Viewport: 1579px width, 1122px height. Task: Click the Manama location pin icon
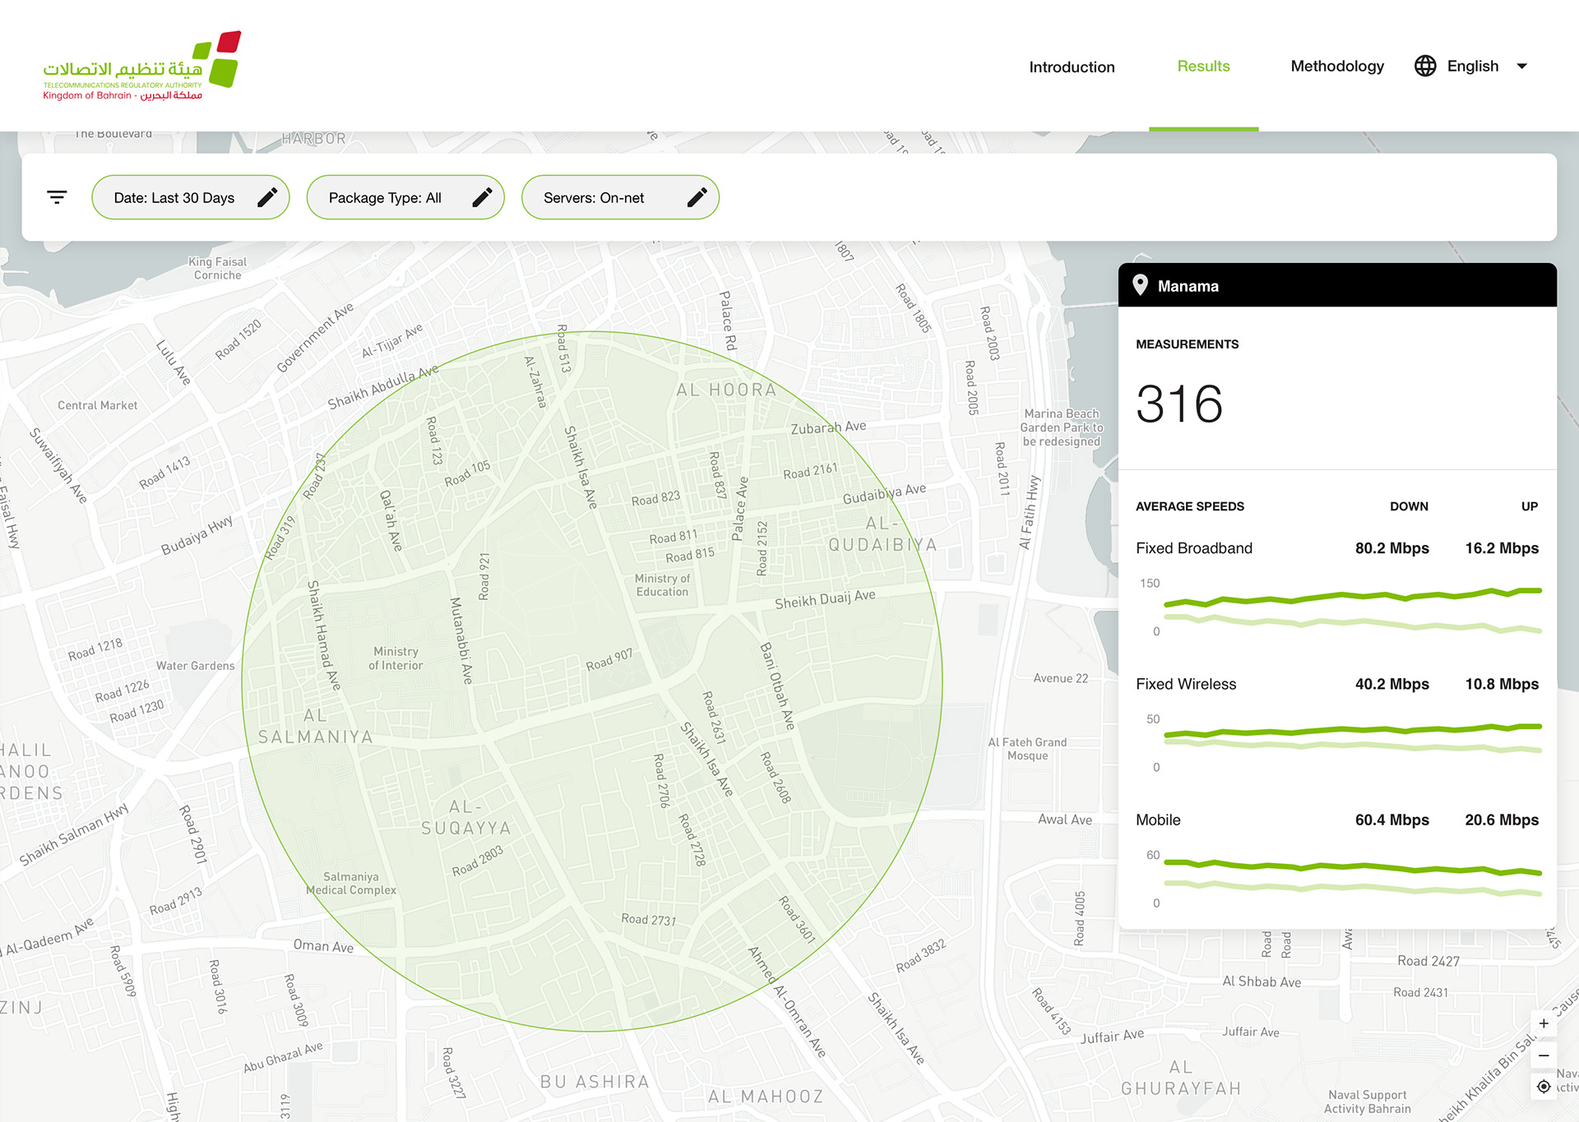[1140, 285]
